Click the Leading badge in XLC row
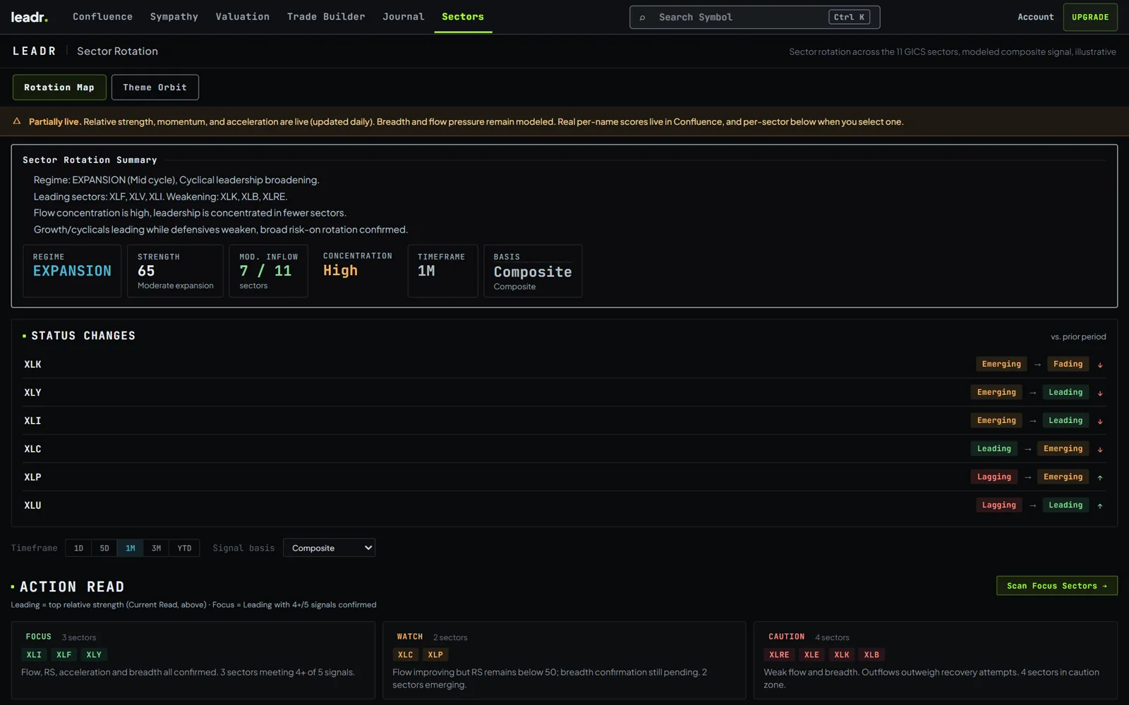1129x705 pixels. [994, 449]
